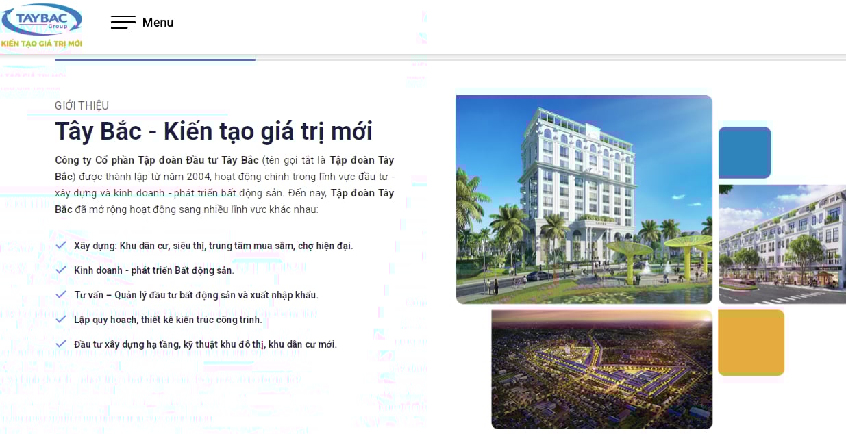846x434 pixels.
Task: Click the heading 'Tây Bắc - Kiến tạo giá trị mới'
Action: [x=213, y=131]
